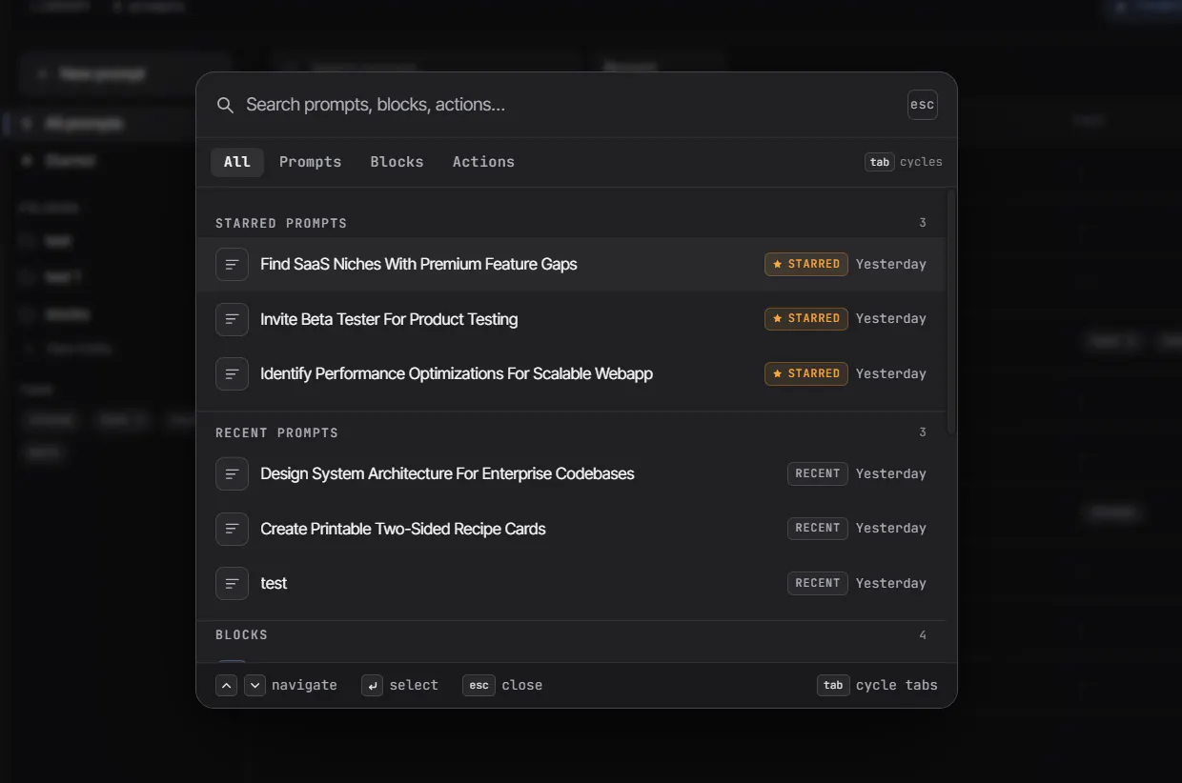This screenshot has height=783, width=1182.
Task: Click the enter key select icon
Action: tap(372, 685)
